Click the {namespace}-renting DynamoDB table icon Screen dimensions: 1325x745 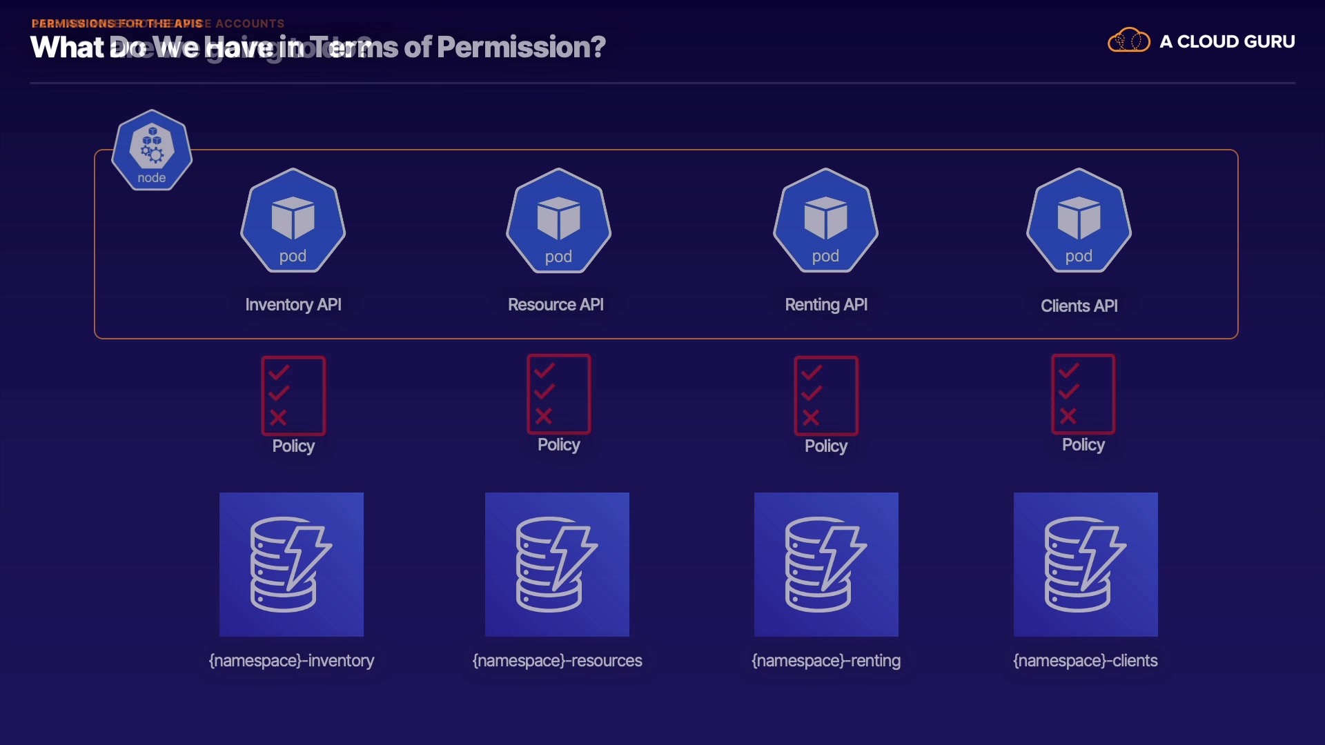click(x=826, y=564)
